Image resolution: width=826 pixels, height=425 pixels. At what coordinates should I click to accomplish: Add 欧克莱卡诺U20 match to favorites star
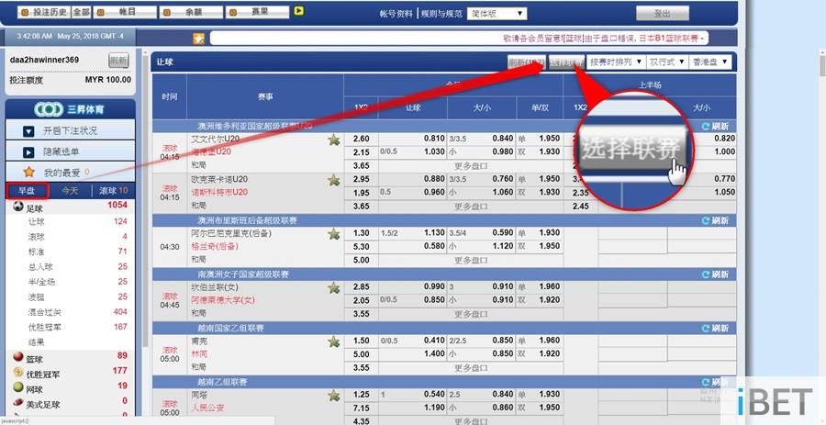point(333,180)
